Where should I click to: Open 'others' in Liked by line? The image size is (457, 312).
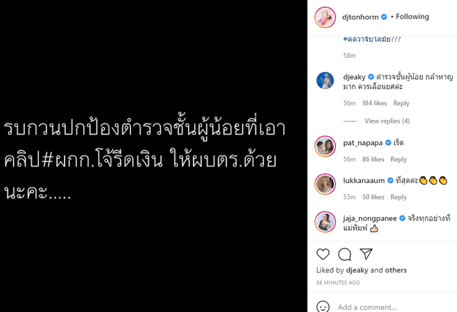pyautogui.click(x=396, y=270)
